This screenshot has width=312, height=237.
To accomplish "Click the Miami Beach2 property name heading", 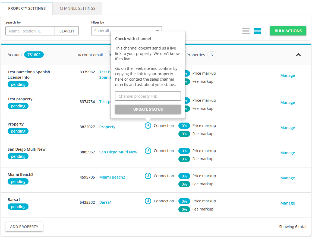I will (x=20, y=175).
